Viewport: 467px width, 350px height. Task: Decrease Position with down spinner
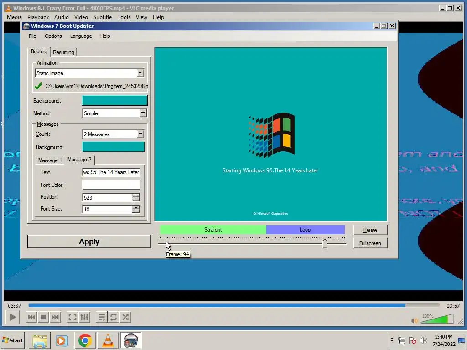pyautogui.click(x=136, y=200)
